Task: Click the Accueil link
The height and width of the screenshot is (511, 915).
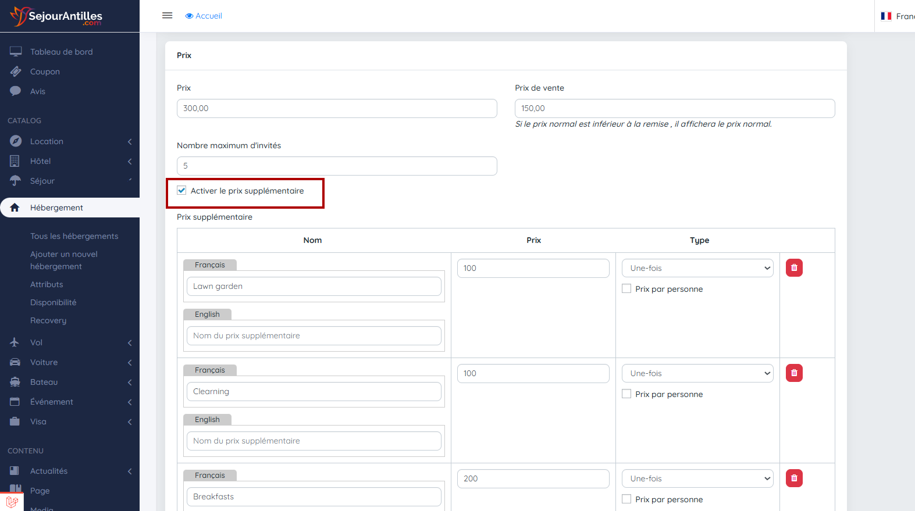Action: coord(204,16)
